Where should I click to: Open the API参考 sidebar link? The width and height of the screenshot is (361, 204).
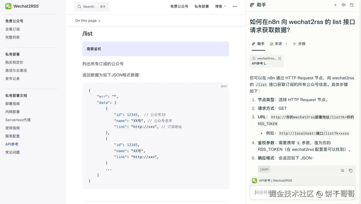click(x=11, y=144)
